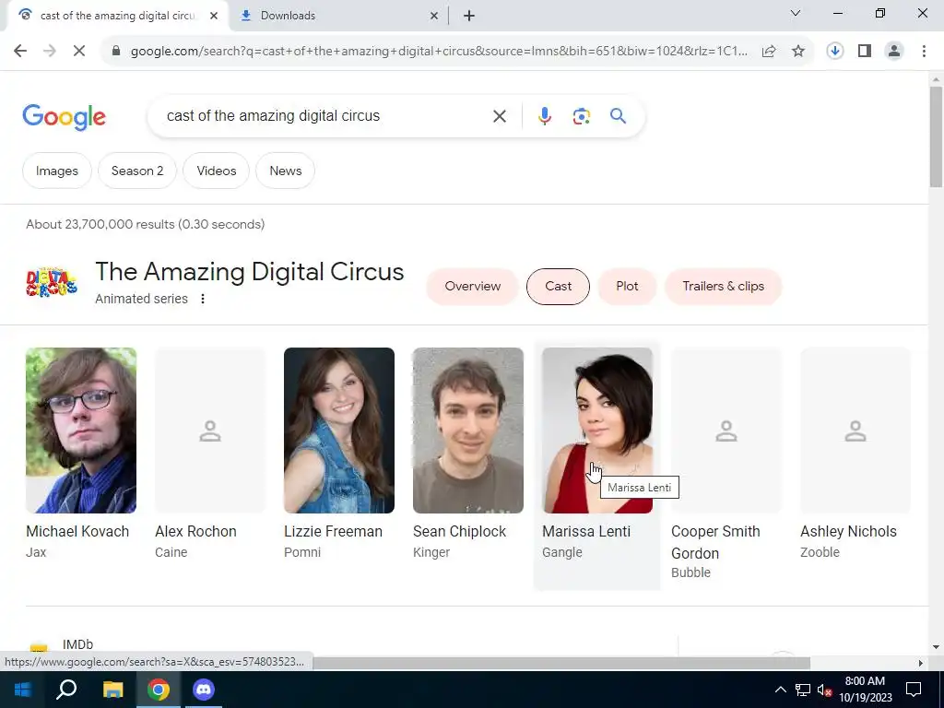Open more options beside Animated series

203,299
